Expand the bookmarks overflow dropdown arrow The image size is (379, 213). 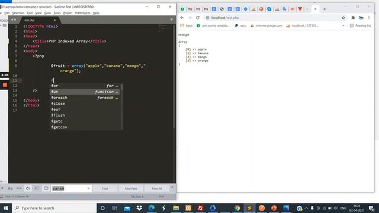[x=343, y=25]
